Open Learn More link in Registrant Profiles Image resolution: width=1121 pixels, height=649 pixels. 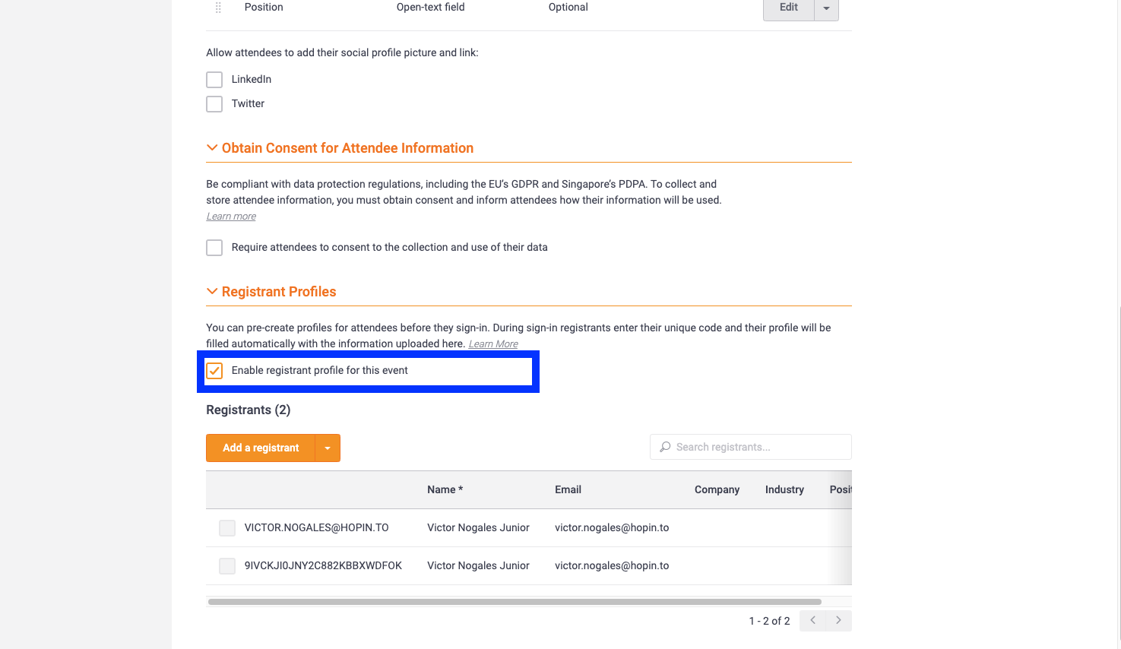493,344
